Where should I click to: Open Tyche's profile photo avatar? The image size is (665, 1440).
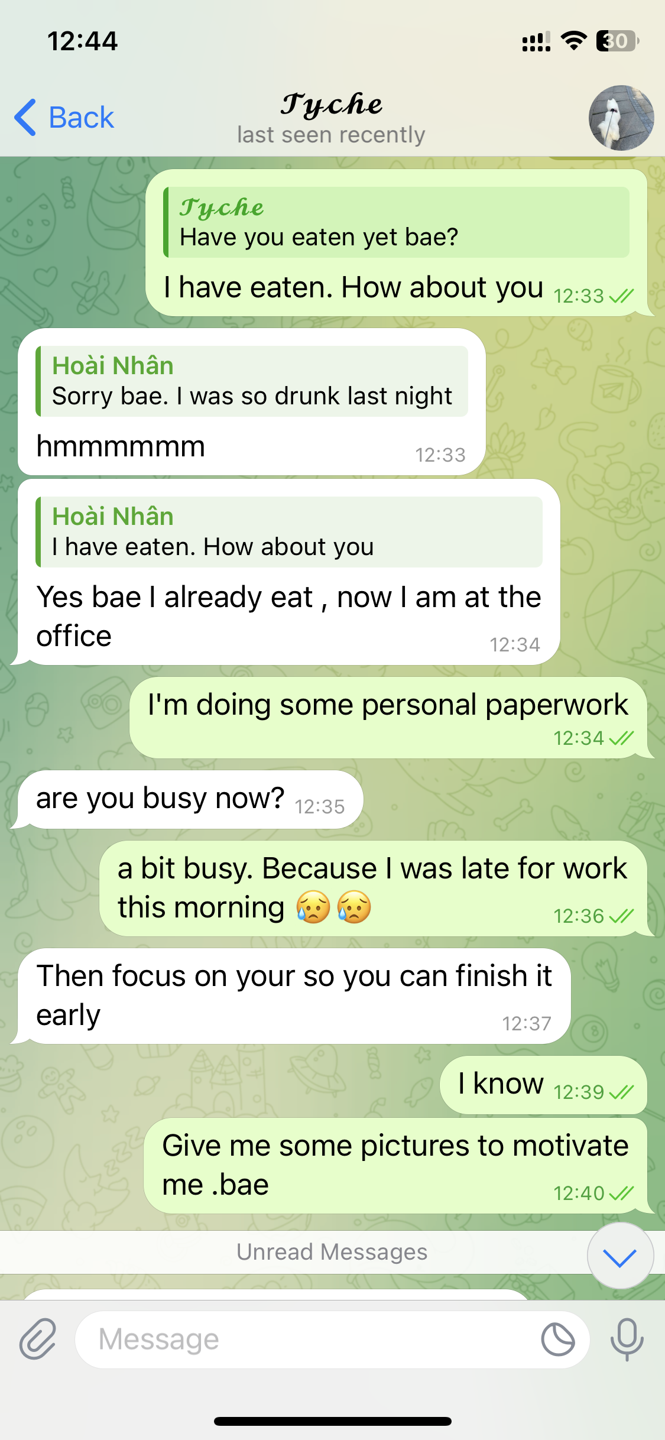pyautogui.click(x=621, y=118)
